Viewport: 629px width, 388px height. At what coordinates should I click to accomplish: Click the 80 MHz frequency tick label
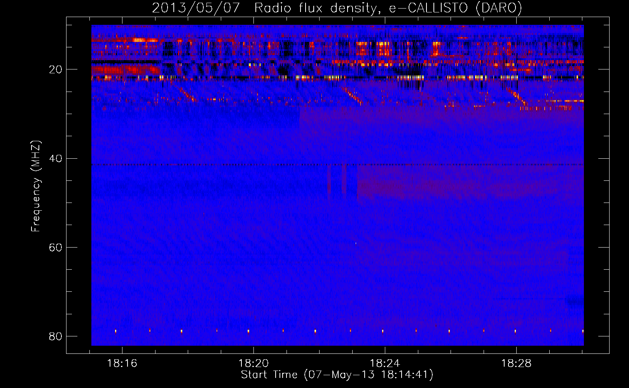[x=56, y=336]
